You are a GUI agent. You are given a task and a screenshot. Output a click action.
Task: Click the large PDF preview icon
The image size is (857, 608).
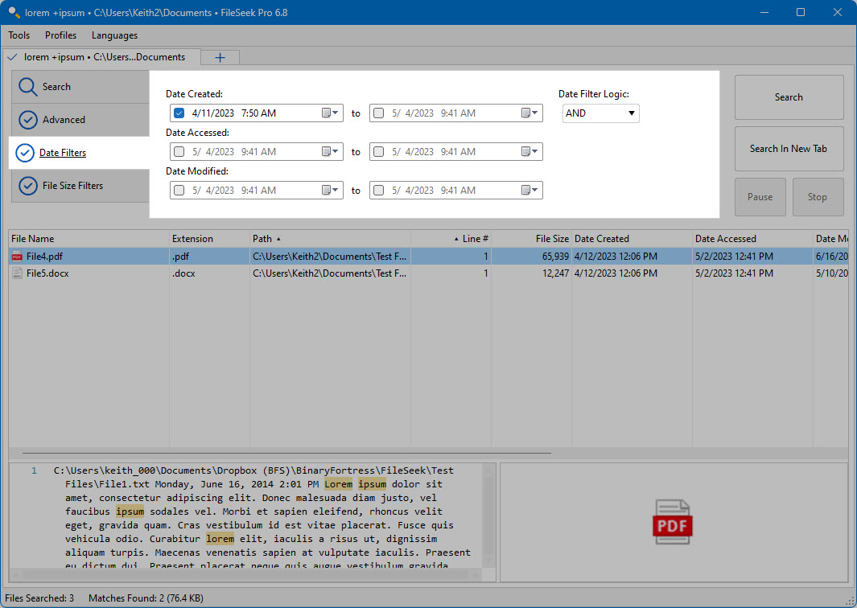coord(672,522)
